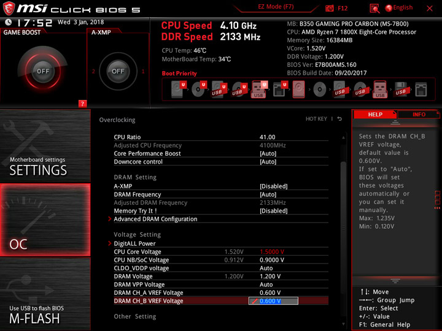Select the UEFI USB hard disk boot icon
This screenshot has width=442, height=331.
point(219,89)
